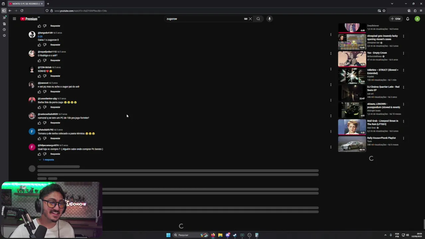The image size is (425, 239).
Task: Like the comment by @felipecamargo4074
Action: (39, 154)
